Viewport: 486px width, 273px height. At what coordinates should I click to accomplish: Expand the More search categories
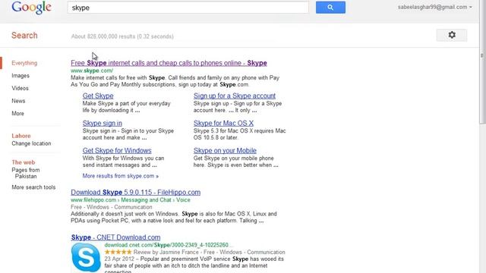17,113
